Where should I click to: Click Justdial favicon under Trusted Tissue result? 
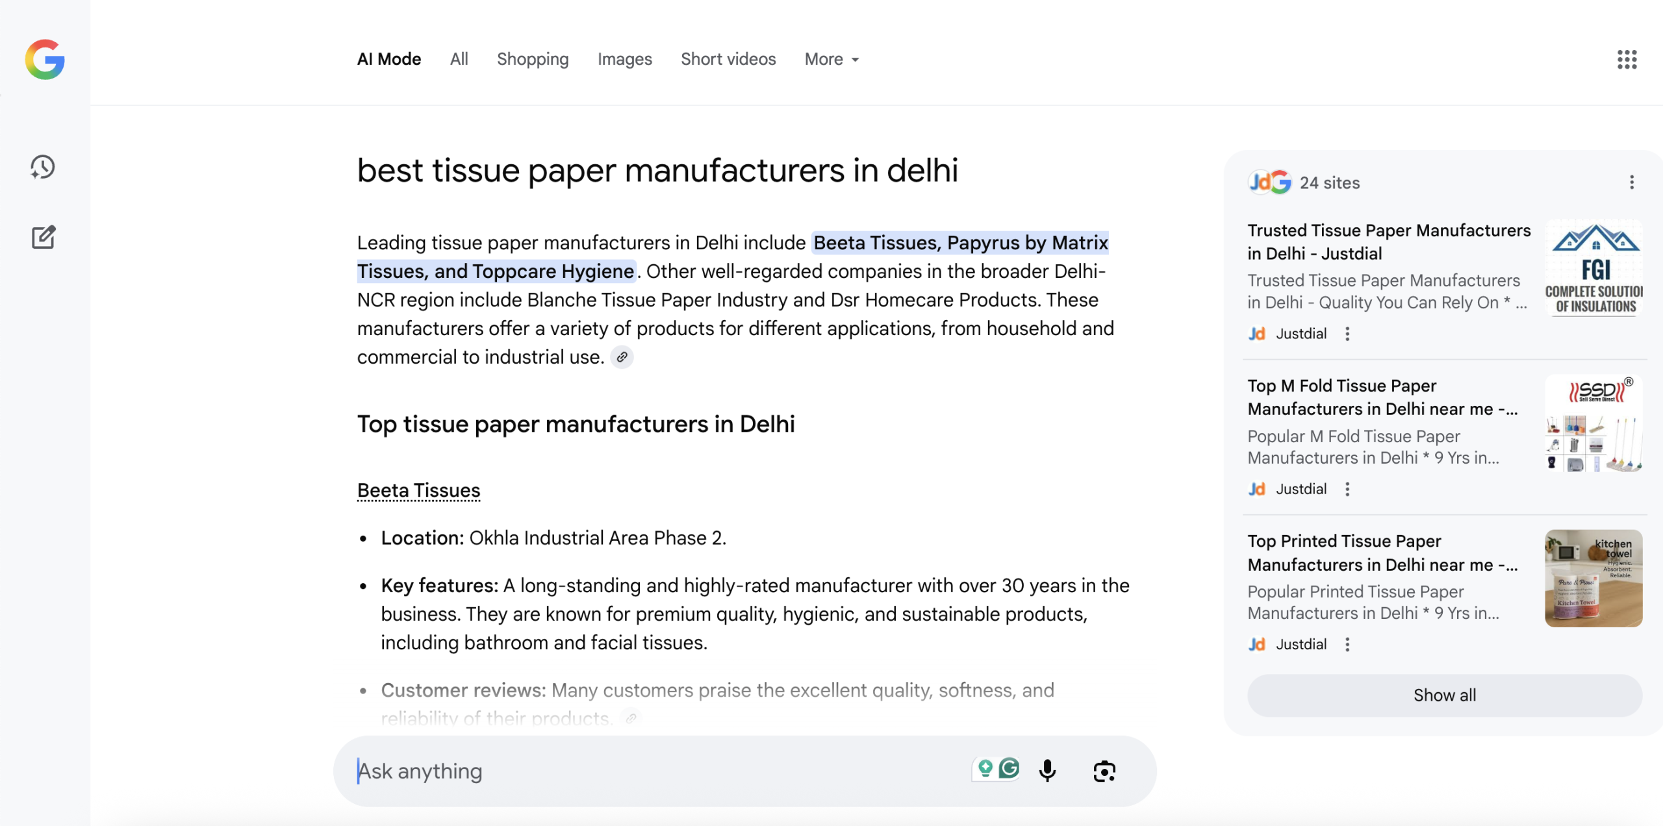click(x=1257, y=334)
